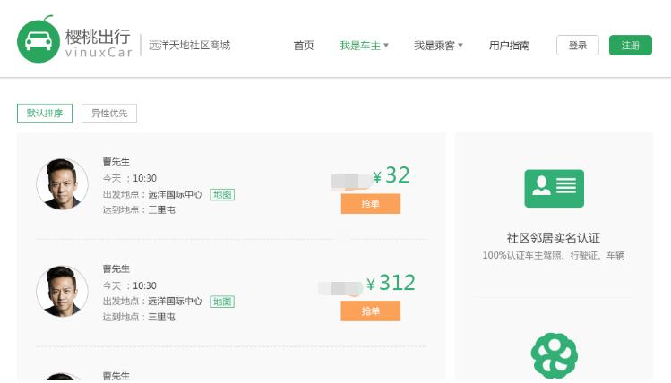Click the green ID card verification icon

554,189
